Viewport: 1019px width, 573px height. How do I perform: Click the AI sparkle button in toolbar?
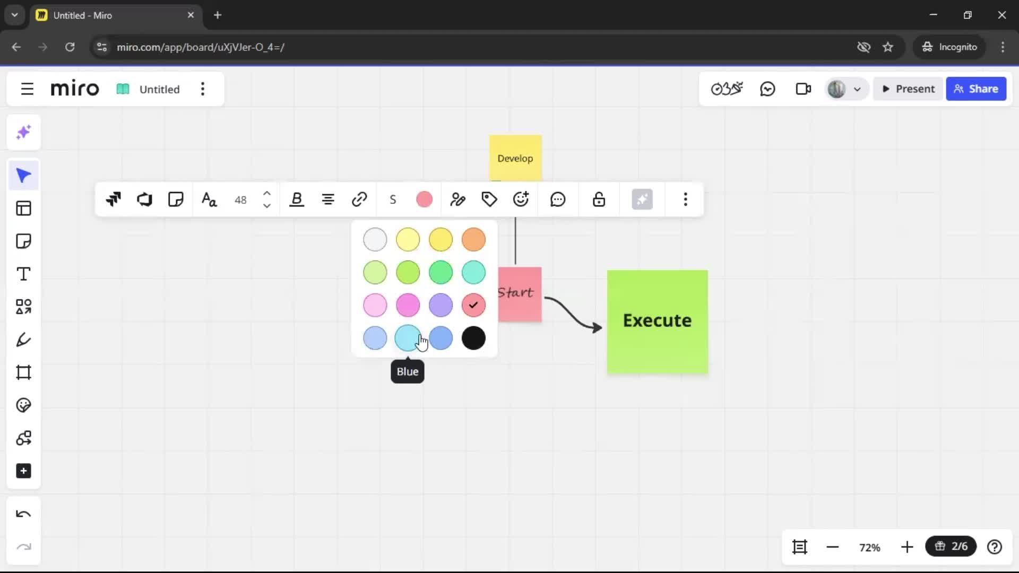tap(642, 199)
